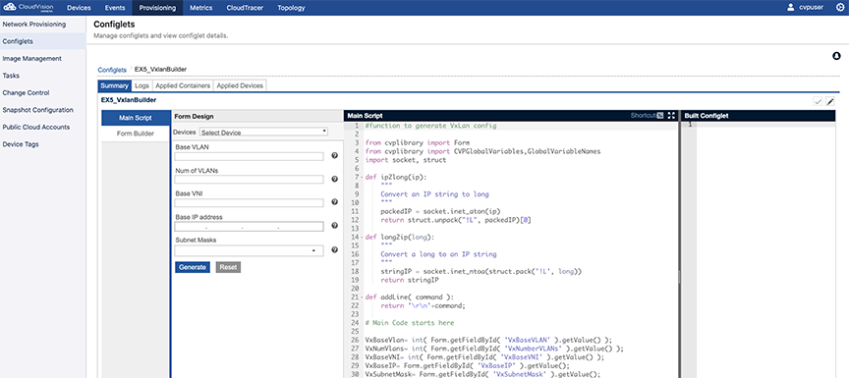This screenshot has height=378, width=849.
Task: Open the Subnet Masks dropdown
Action: 249,250
